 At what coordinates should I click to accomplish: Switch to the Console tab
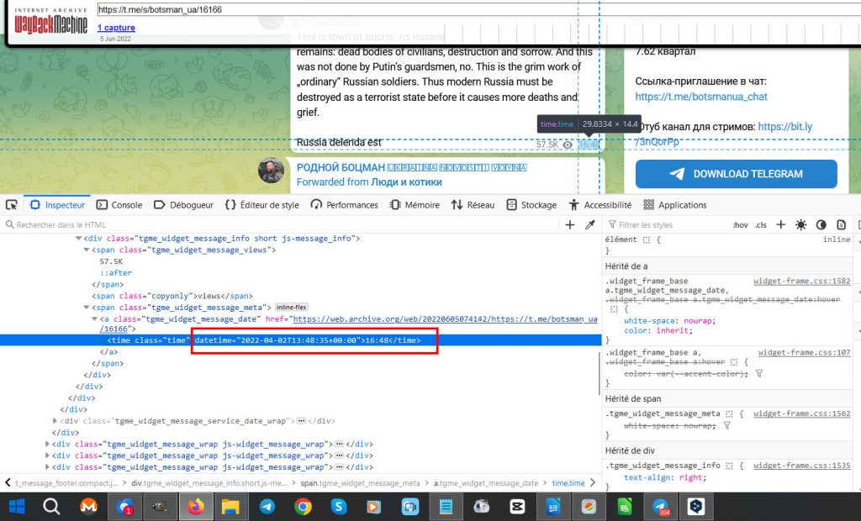pos(119,205)
